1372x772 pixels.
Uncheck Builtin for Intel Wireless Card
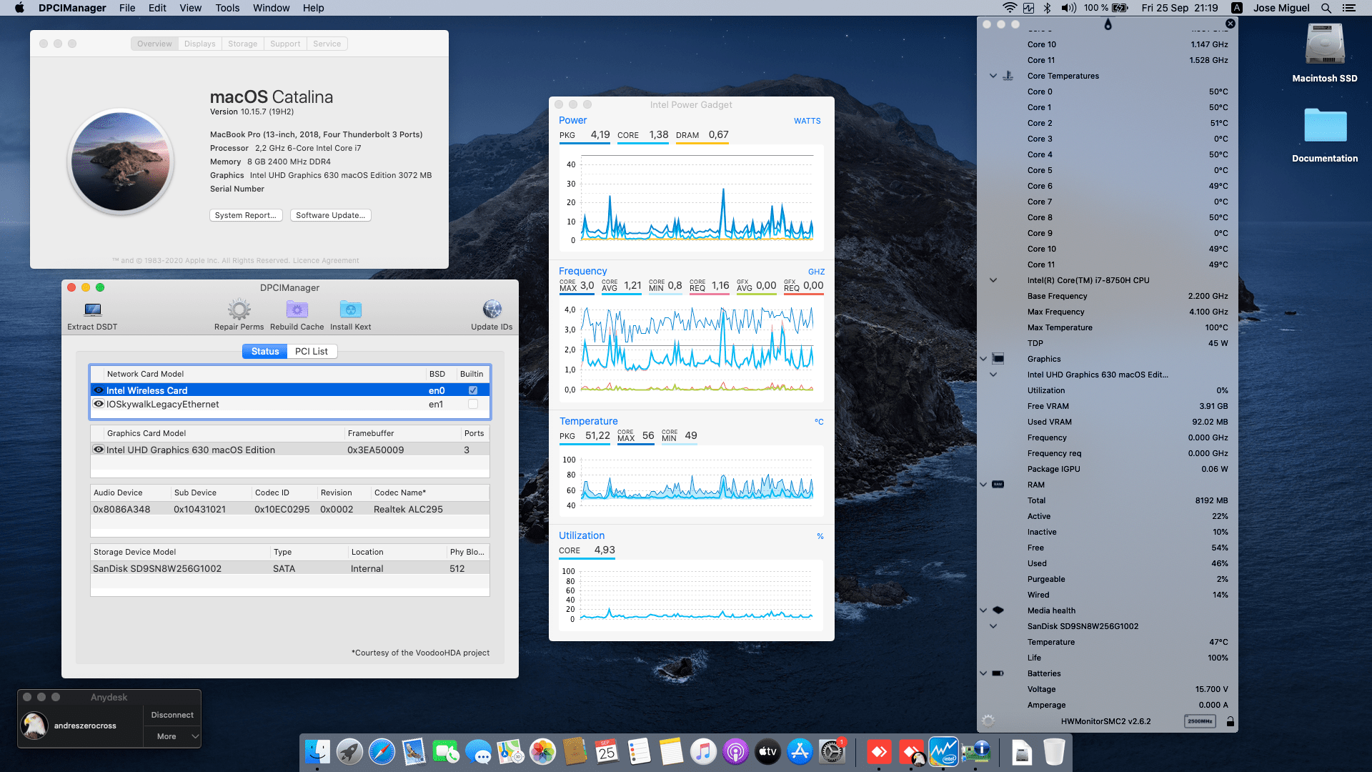(x=472, y=390)
